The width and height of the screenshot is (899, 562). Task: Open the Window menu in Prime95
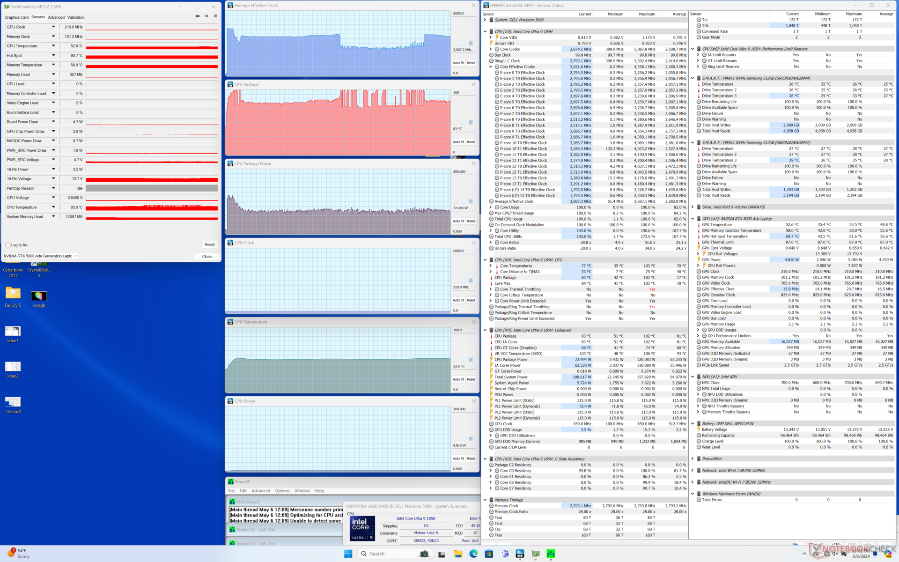tap(302, 491)
